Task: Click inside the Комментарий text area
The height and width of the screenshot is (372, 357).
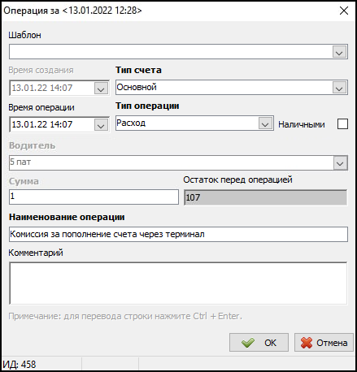Action: pyautogui.click(x=178, y=283)
